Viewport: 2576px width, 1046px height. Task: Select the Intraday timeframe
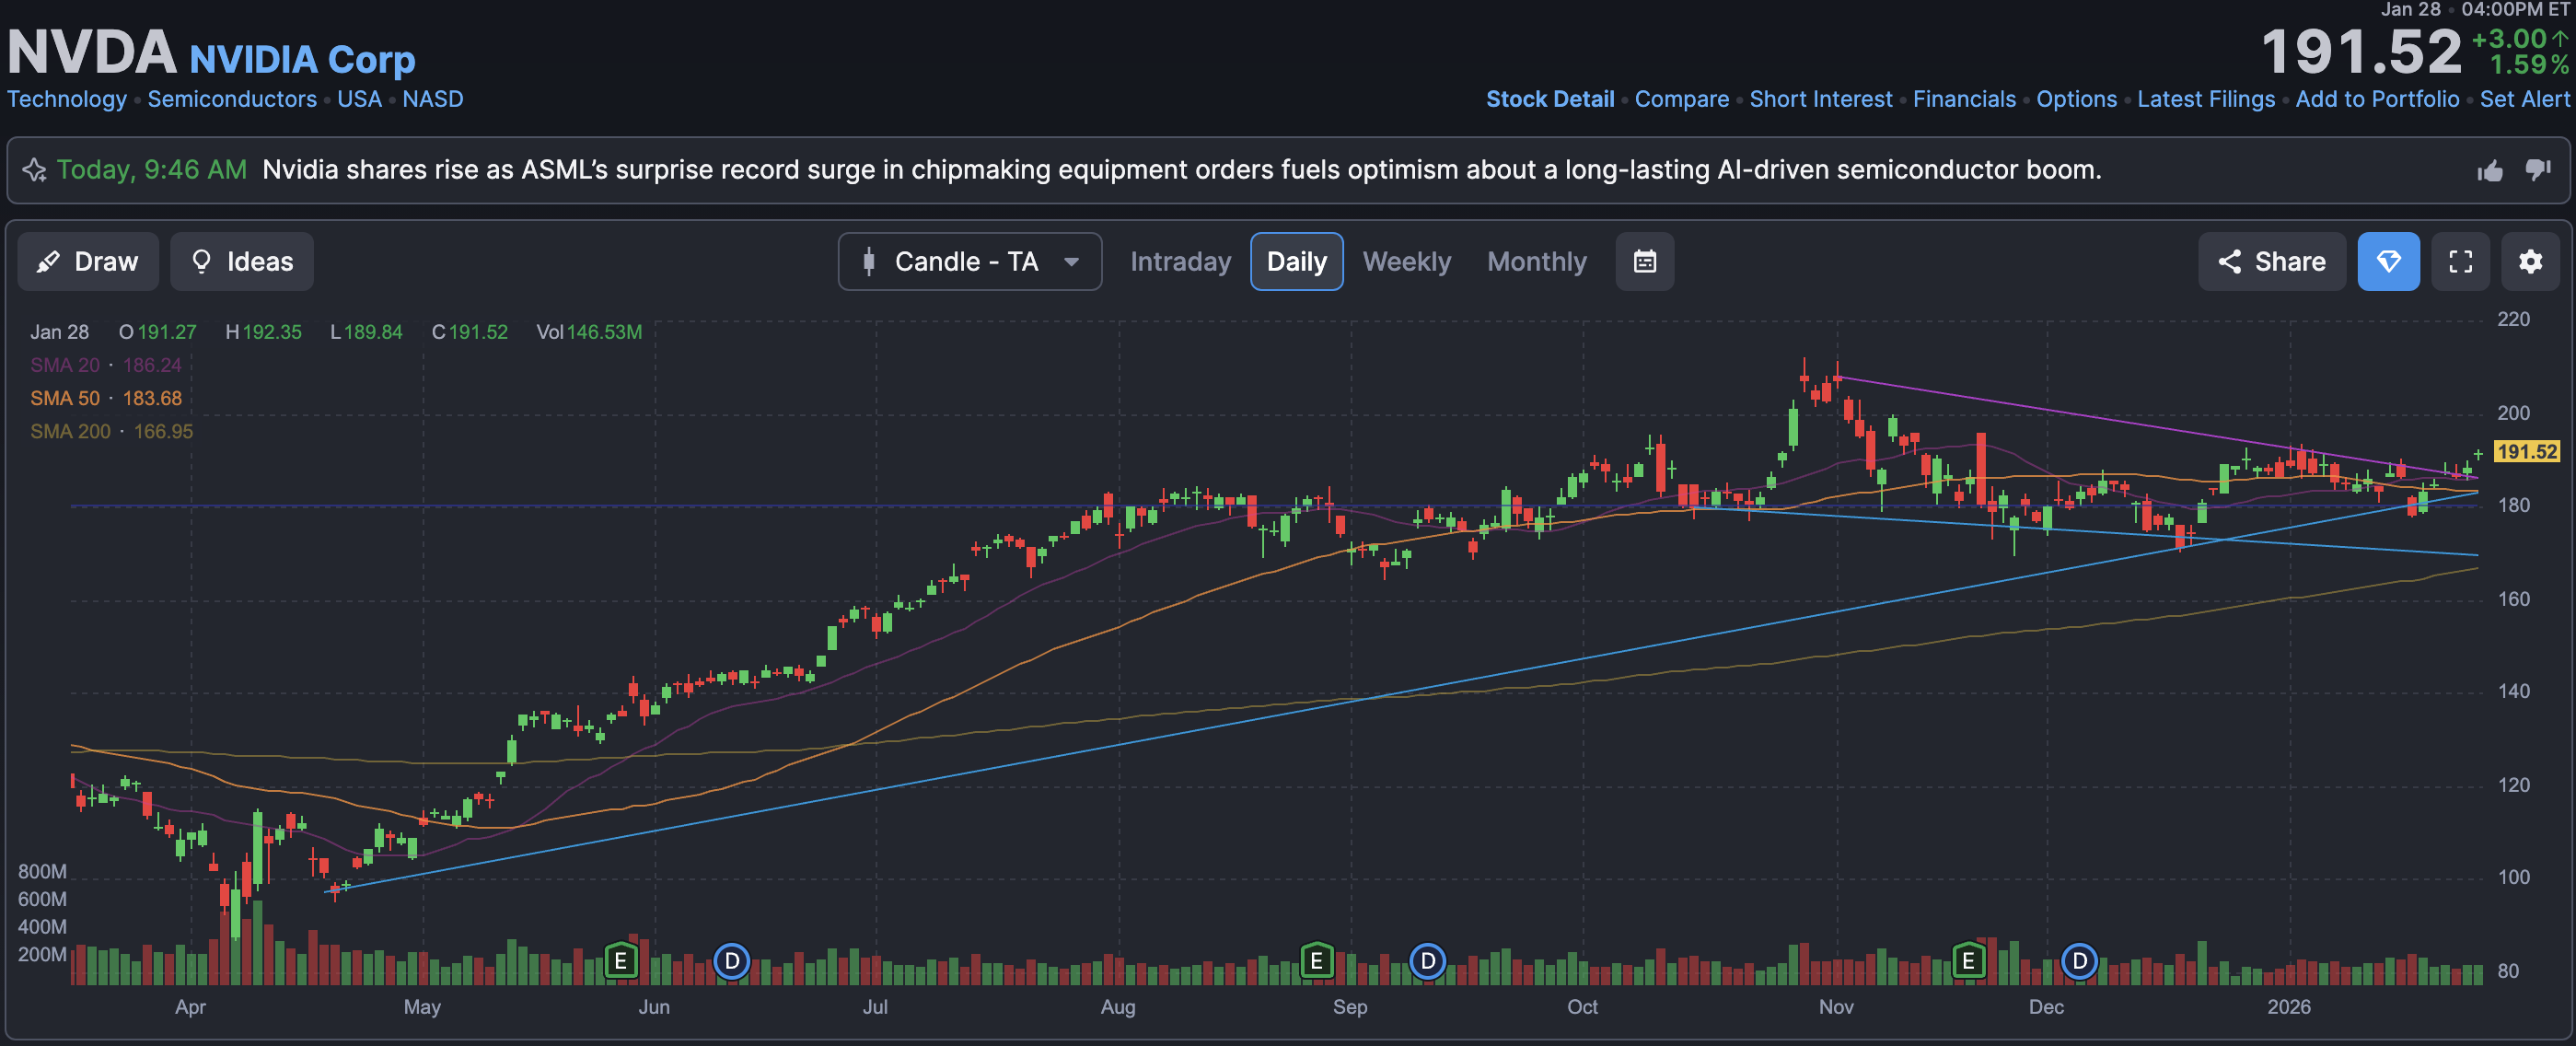pyautogui.click(x=1180, y=262)
